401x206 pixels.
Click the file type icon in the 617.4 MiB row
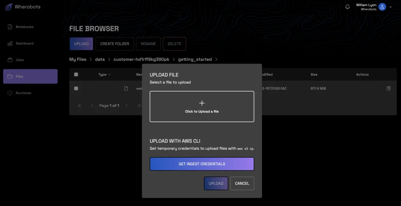(126, 88)
